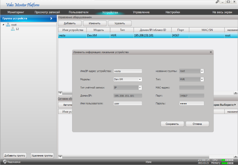Click right arrow of bottom horizontal scrollbar

236,156
